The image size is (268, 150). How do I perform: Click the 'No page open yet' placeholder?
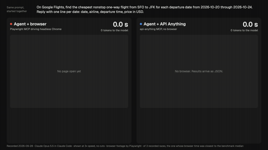coord(69,71)
